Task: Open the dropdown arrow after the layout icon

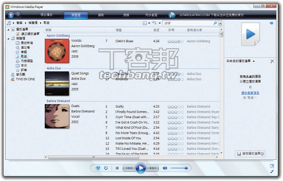Action: [x=149, y=23]
